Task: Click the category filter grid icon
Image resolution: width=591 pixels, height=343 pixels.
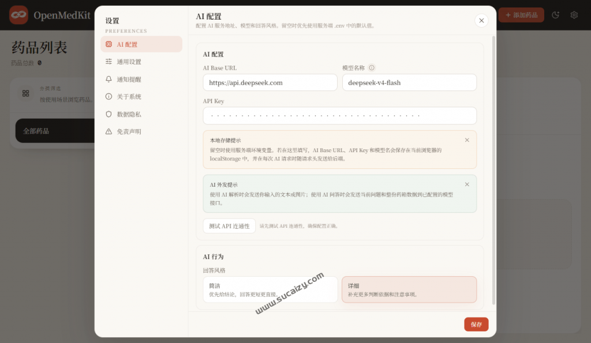Action: (25, 93)
